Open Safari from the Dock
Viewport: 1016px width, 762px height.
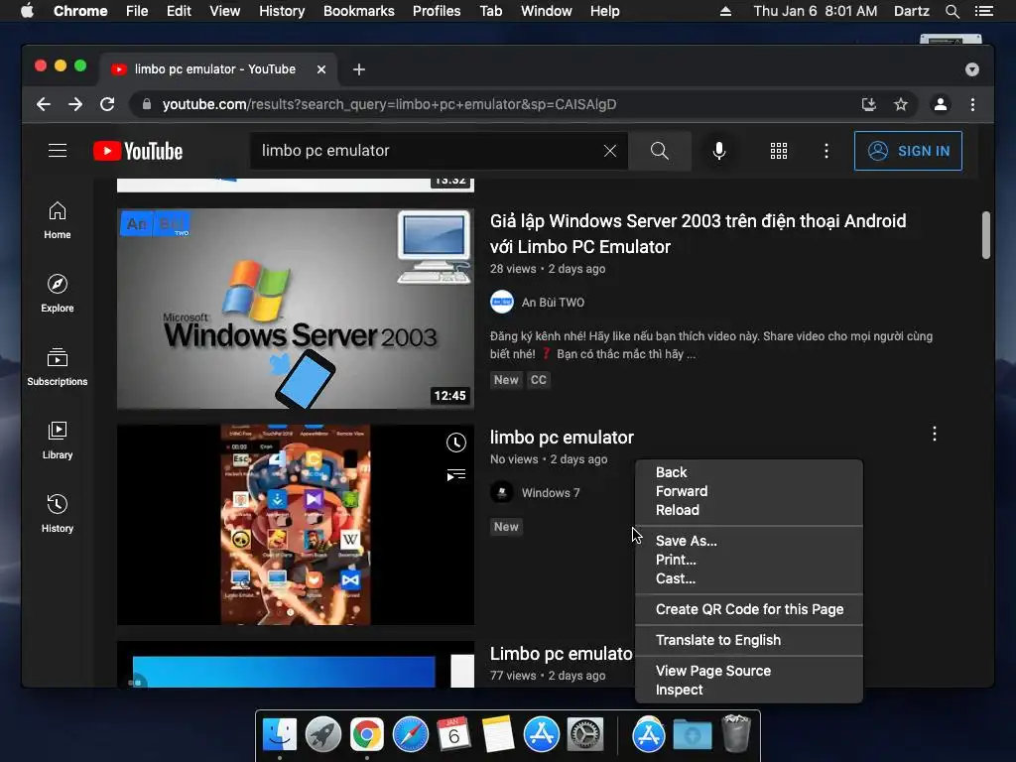[x=411, y=735]
